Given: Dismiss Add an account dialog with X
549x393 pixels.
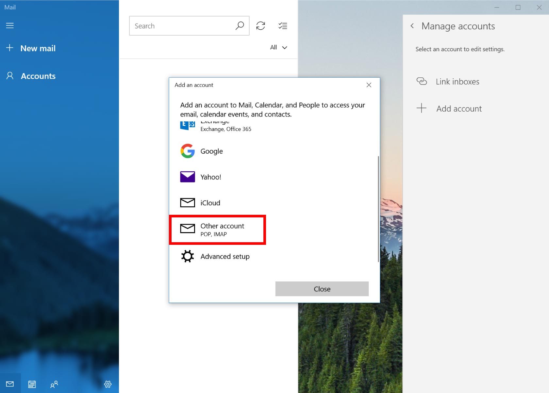Looking at the screenshot, I should click(x=369, y=85).
